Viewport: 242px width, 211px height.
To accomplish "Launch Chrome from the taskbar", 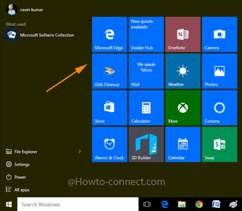I will coord(199,204).
